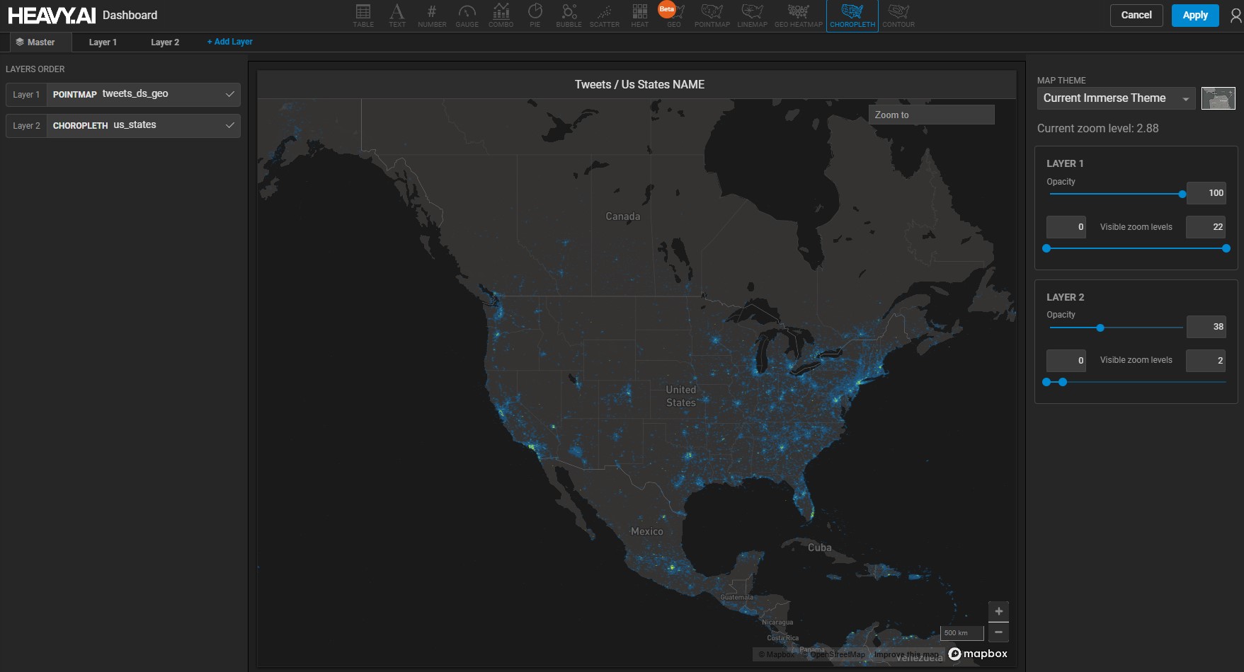Image resolution: width=1244 pixels, height=672 pixels.
Task: Choose the Gauge chart icon
Action: [467, 15]
